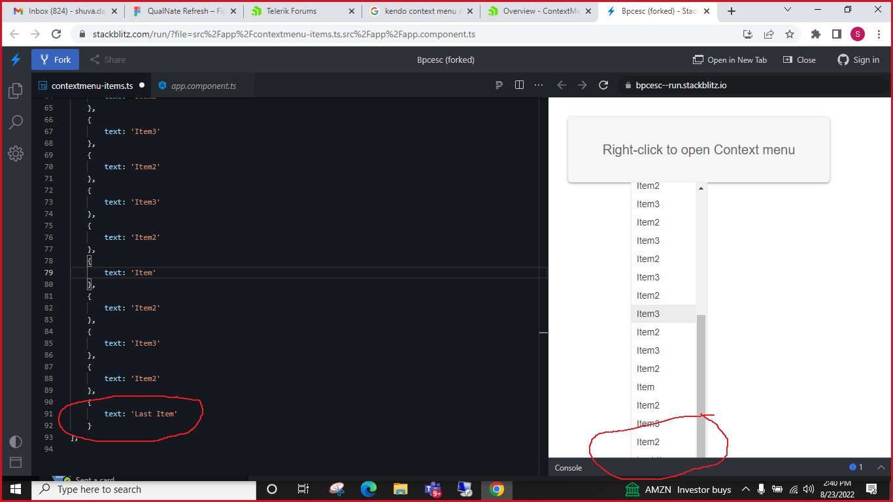
Task: Split the editor view
Action: [519, 85]
